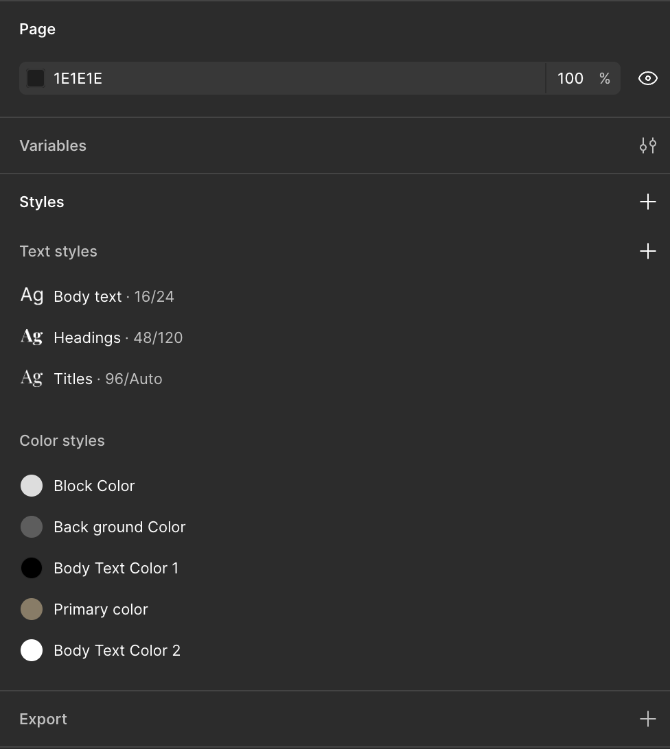This screenshot has height=749, width=670.
Task: Select the Export section label
Action: 43,719
